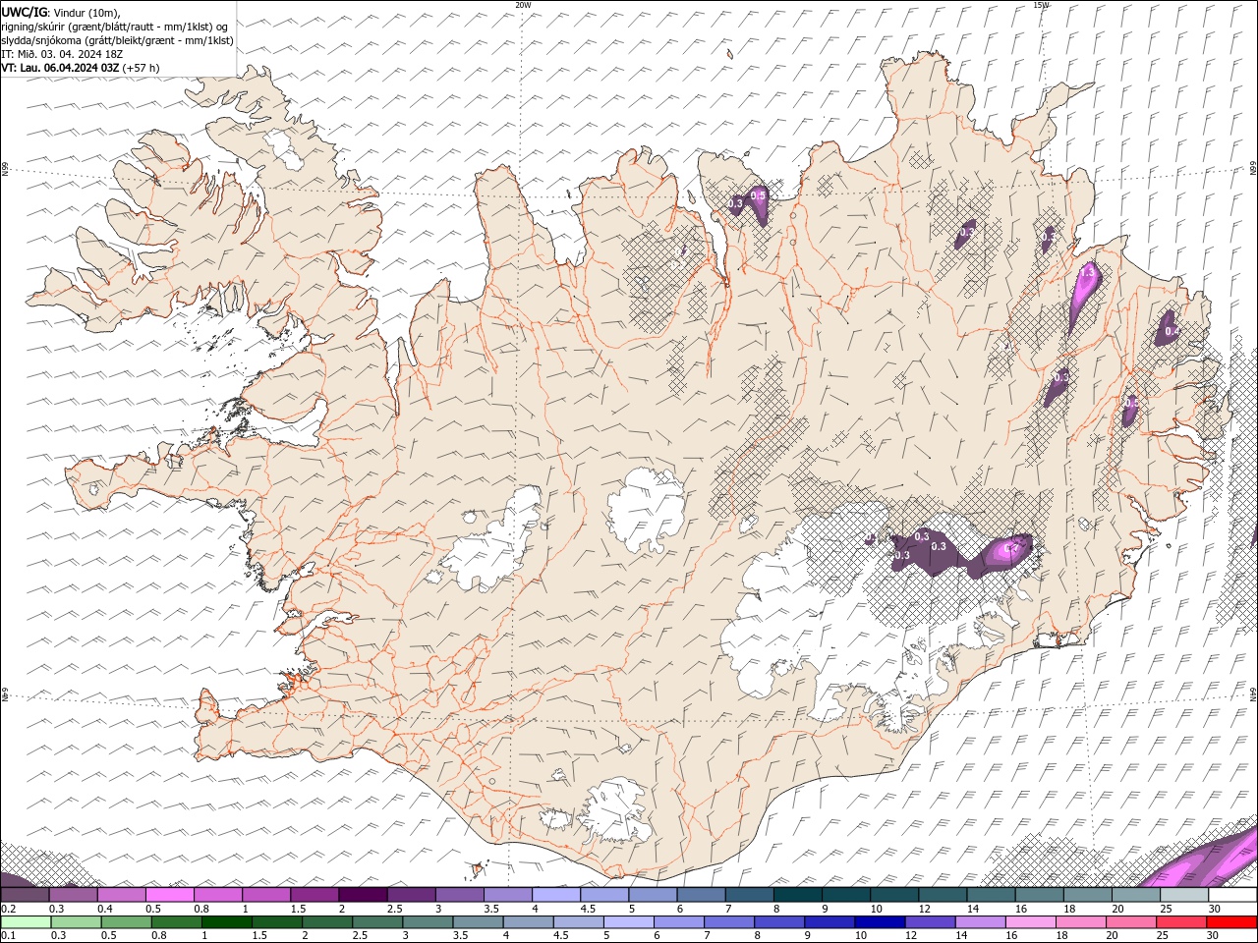Click the '20W' longitude label
The width and height of the screenshot is (1258, 943).
(523, 5)
